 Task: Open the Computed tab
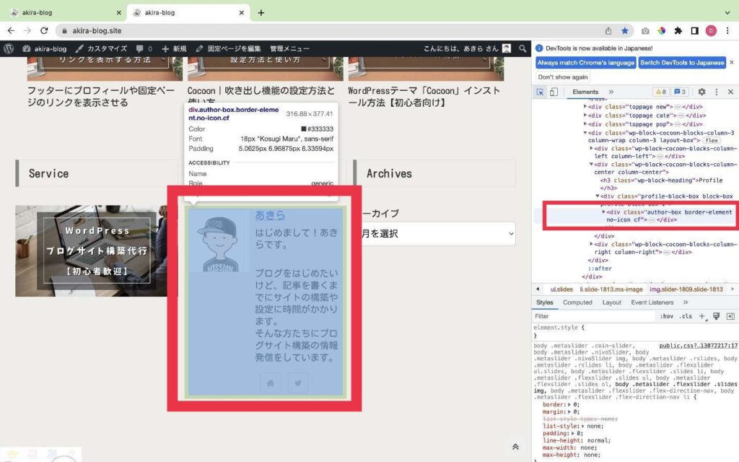[x=577, y=302]
